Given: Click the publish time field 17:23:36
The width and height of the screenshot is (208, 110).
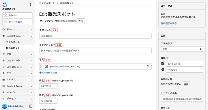Looking at the screenshot, I should coord(184,70).
